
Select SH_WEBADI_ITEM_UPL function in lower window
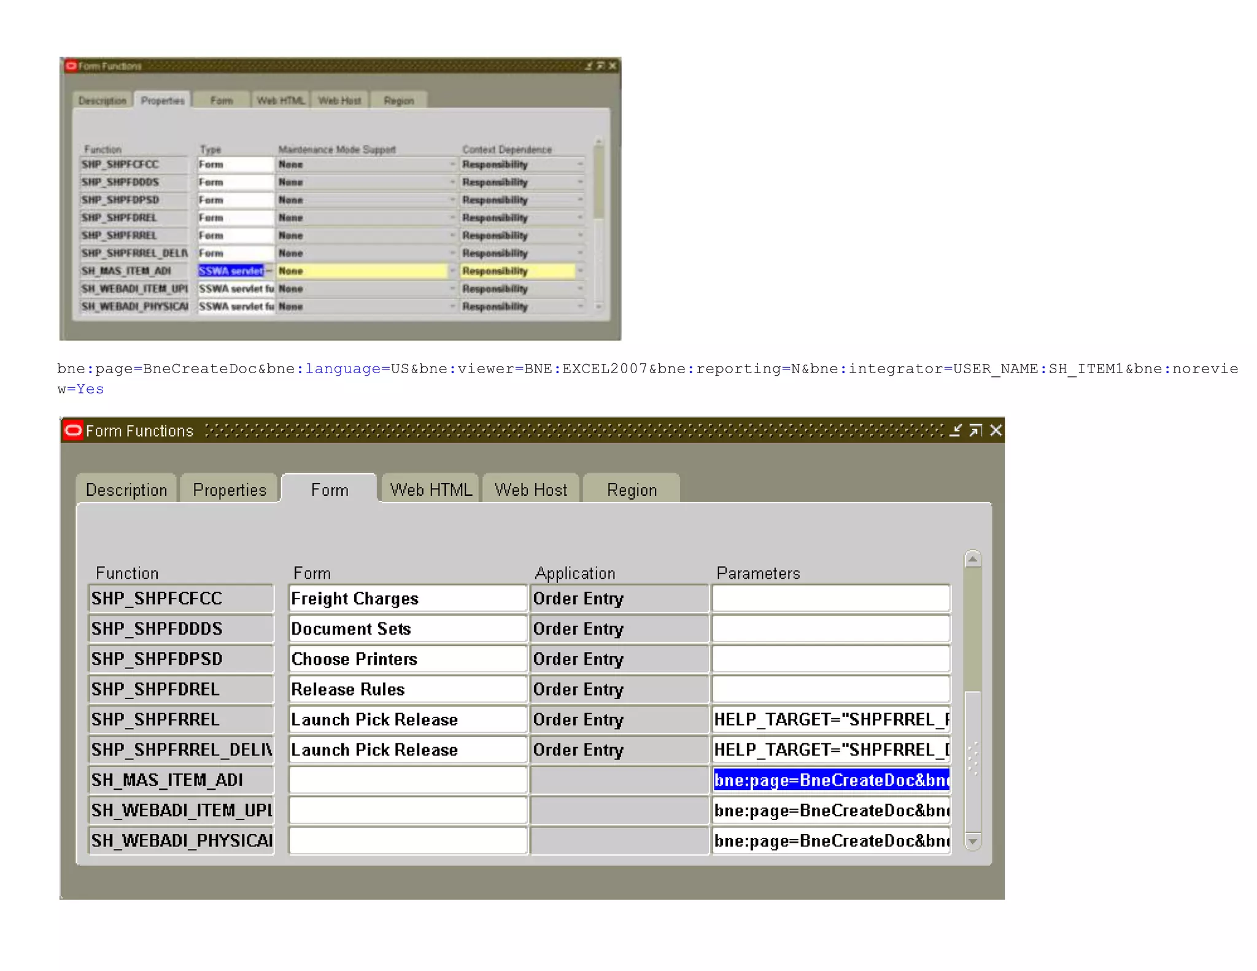[181, 810]
